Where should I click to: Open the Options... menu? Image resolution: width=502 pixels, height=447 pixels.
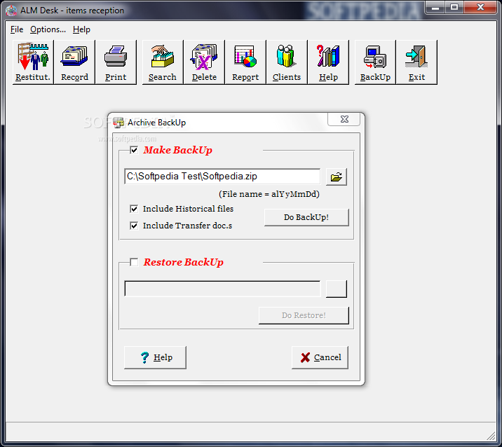click(x=48, y=29)
